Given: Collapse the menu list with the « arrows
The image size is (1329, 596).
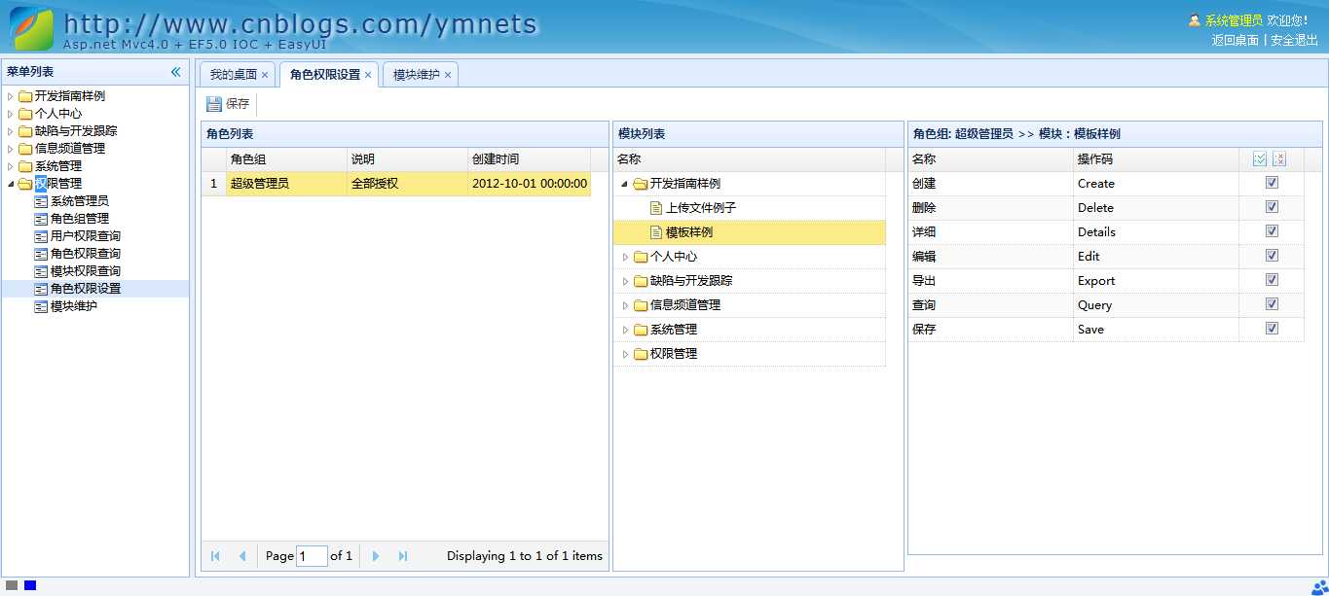Looking at the screenshot, I should 175,70.
